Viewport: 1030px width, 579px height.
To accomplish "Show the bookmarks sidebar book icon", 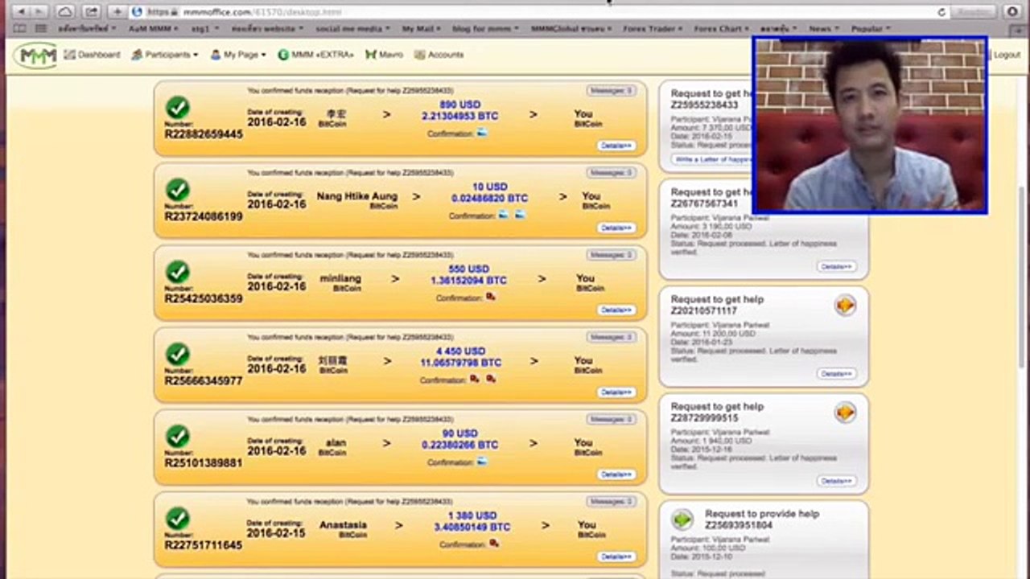I will 20,29.
